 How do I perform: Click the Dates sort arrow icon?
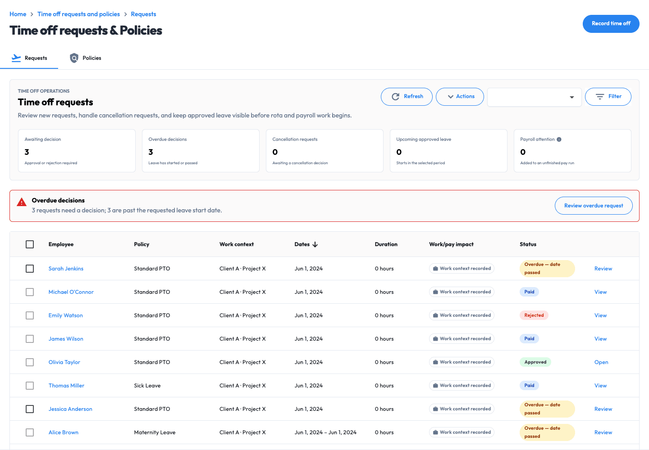pos(315,244)
